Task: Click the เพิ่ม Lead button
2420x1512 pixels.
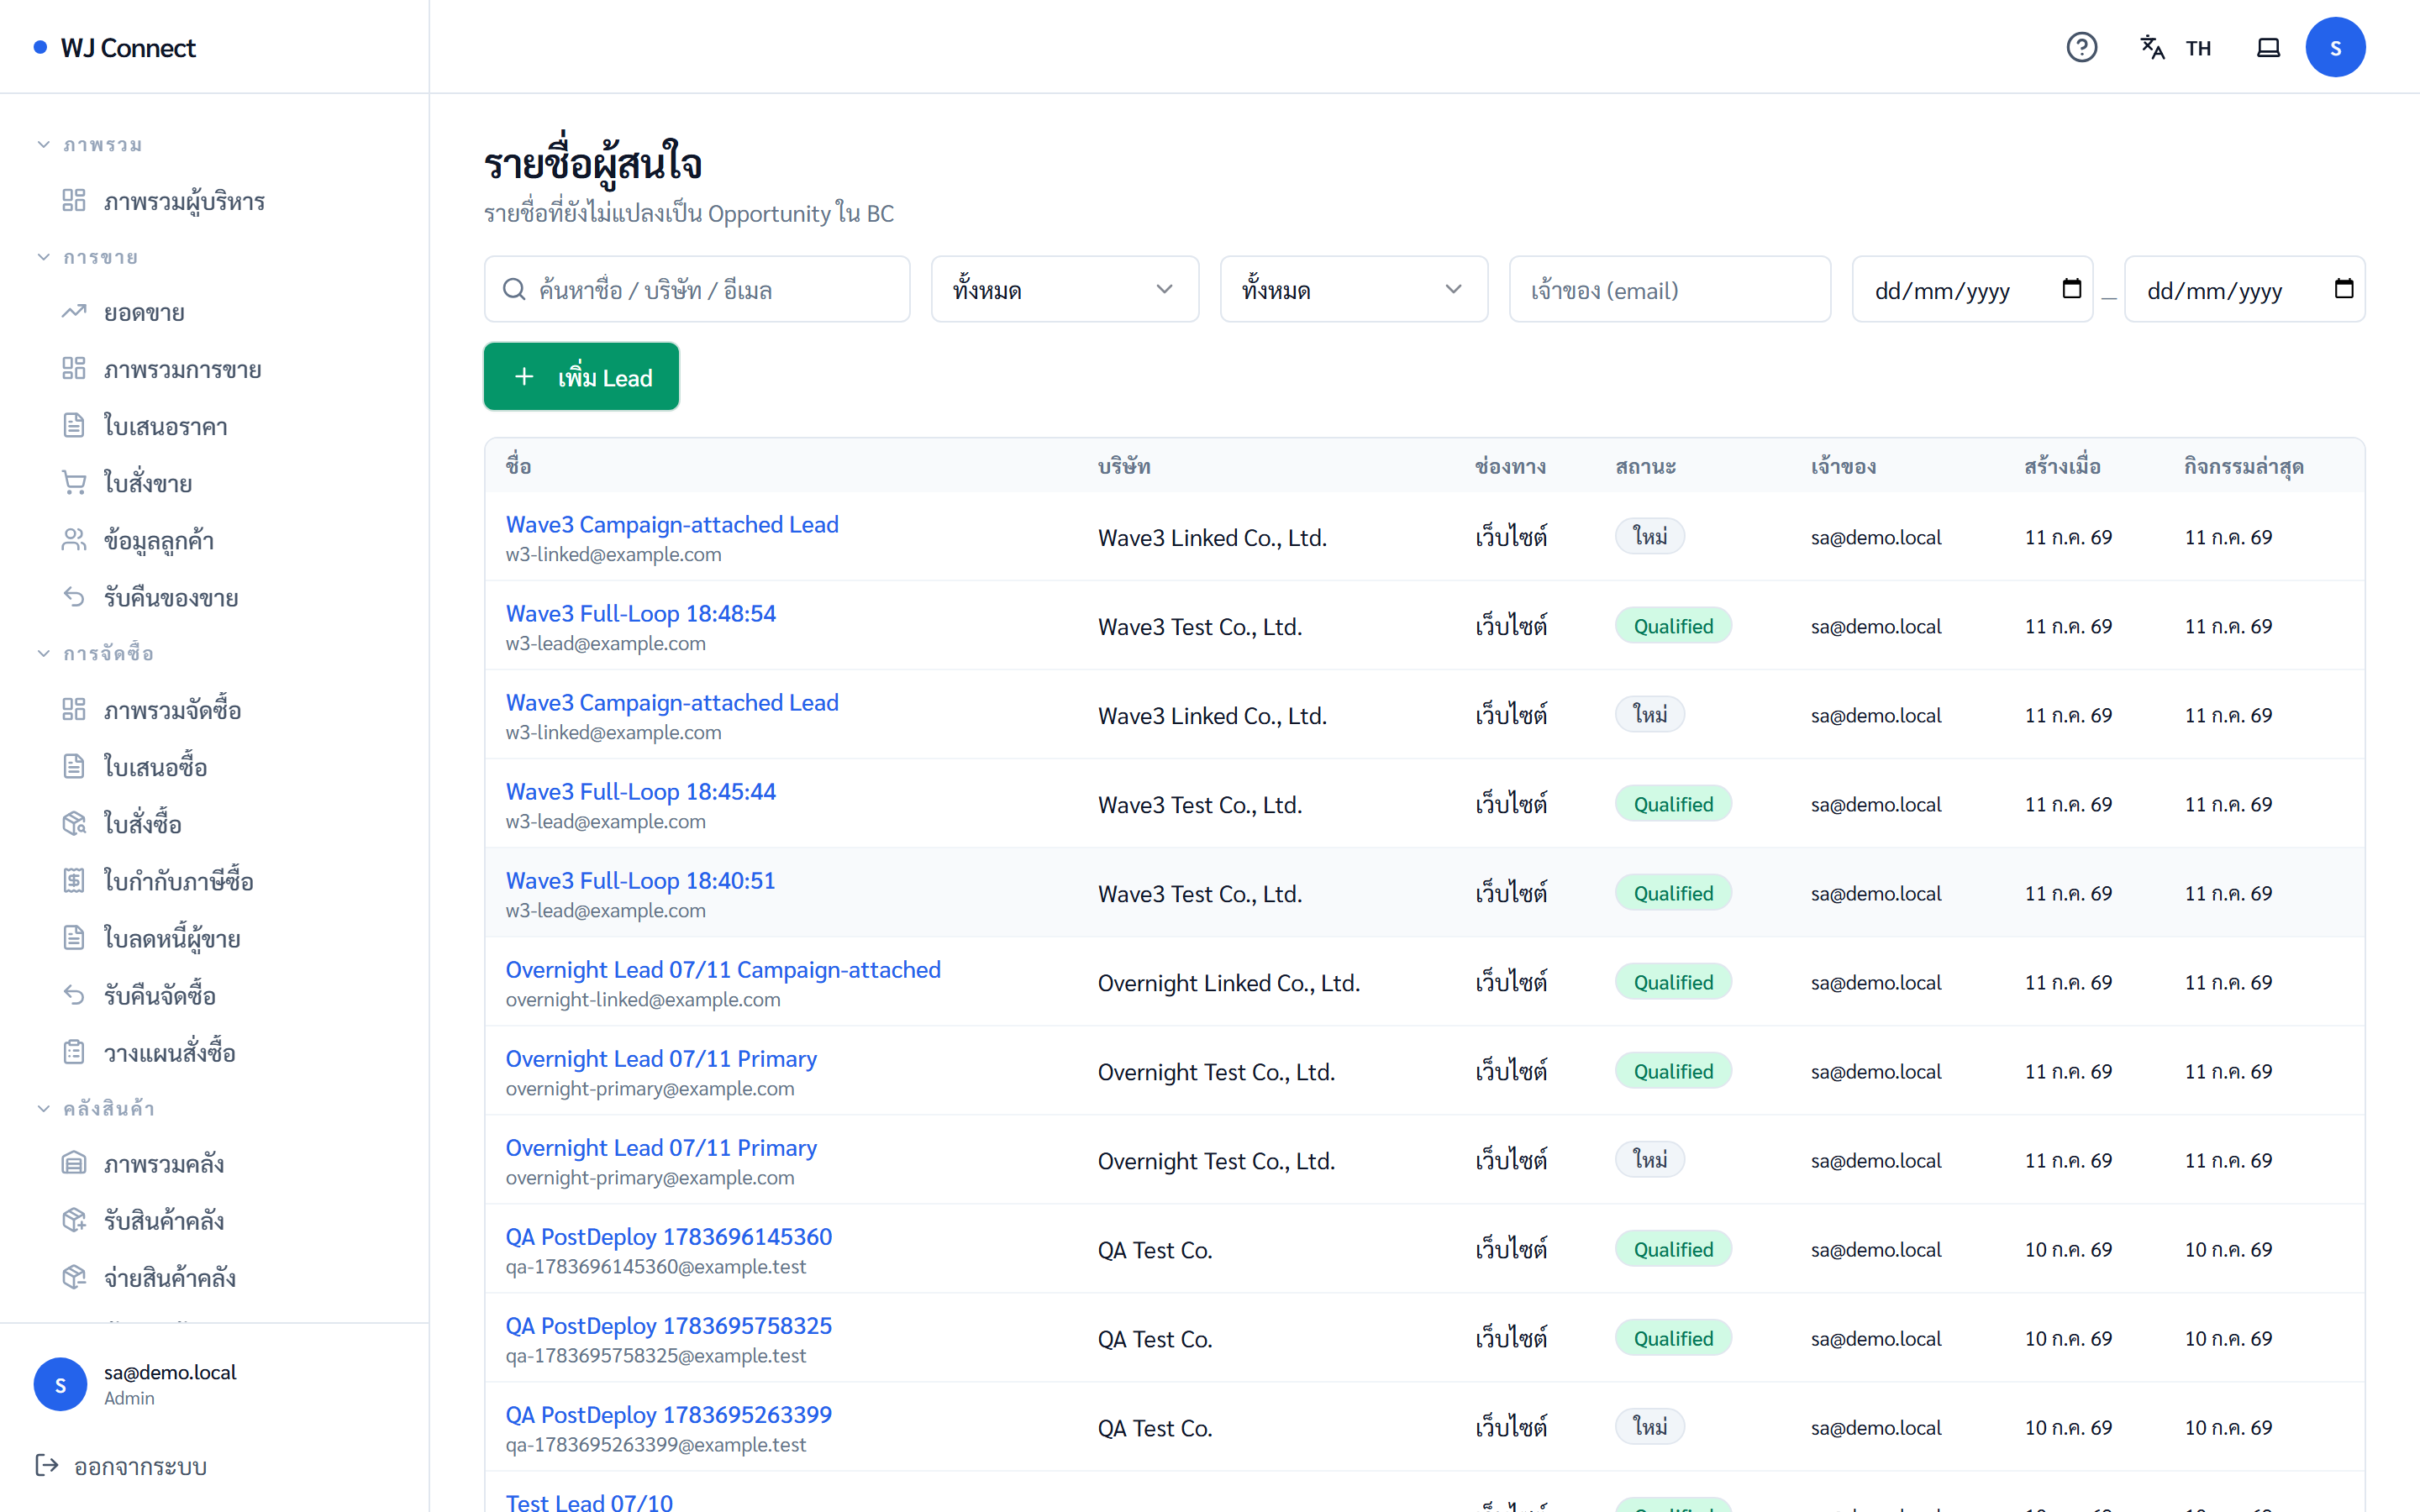Action: pos(581,377)
